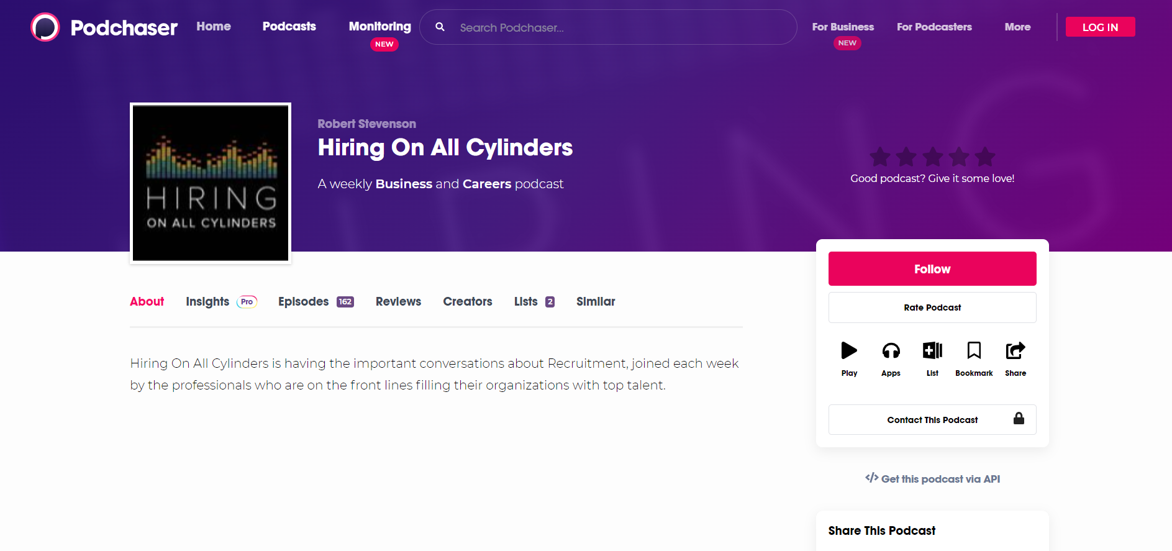Image resolution: width=1172 pixels, height=551 pixels.
Task: Click the LOG IN button
Action: (x=1100, y=27)
